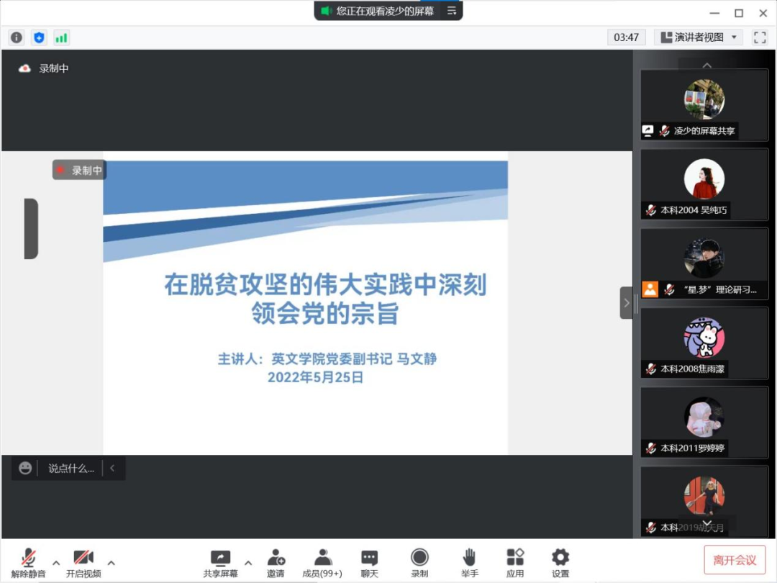Click the meeting info icon

(16, 37)
